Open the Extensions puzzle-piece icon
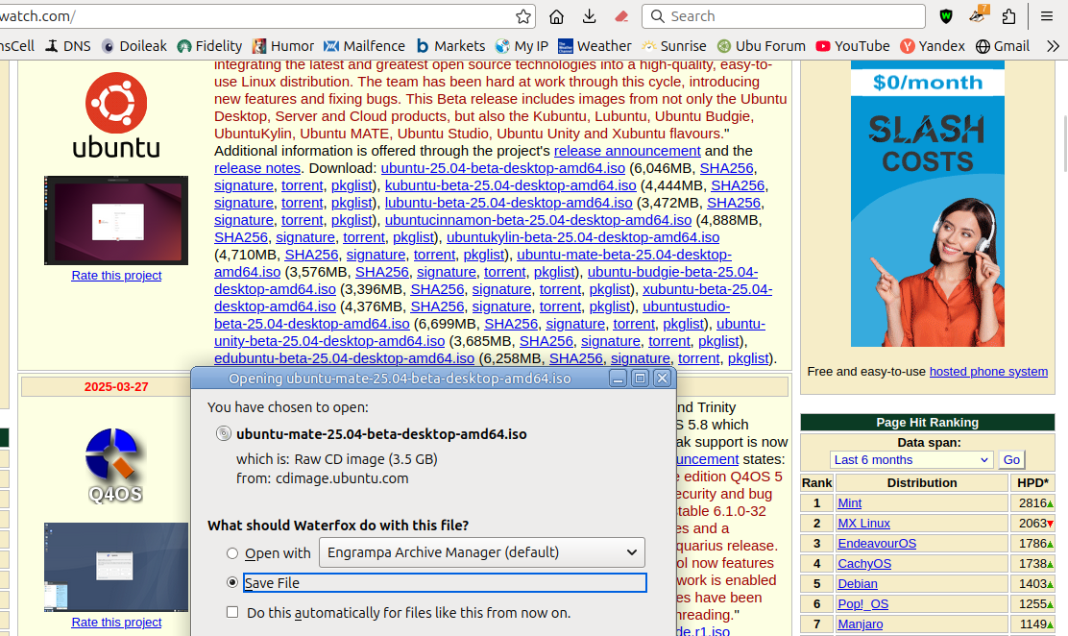Viewport: 1068px width, 636px height. pos(1008,16)
